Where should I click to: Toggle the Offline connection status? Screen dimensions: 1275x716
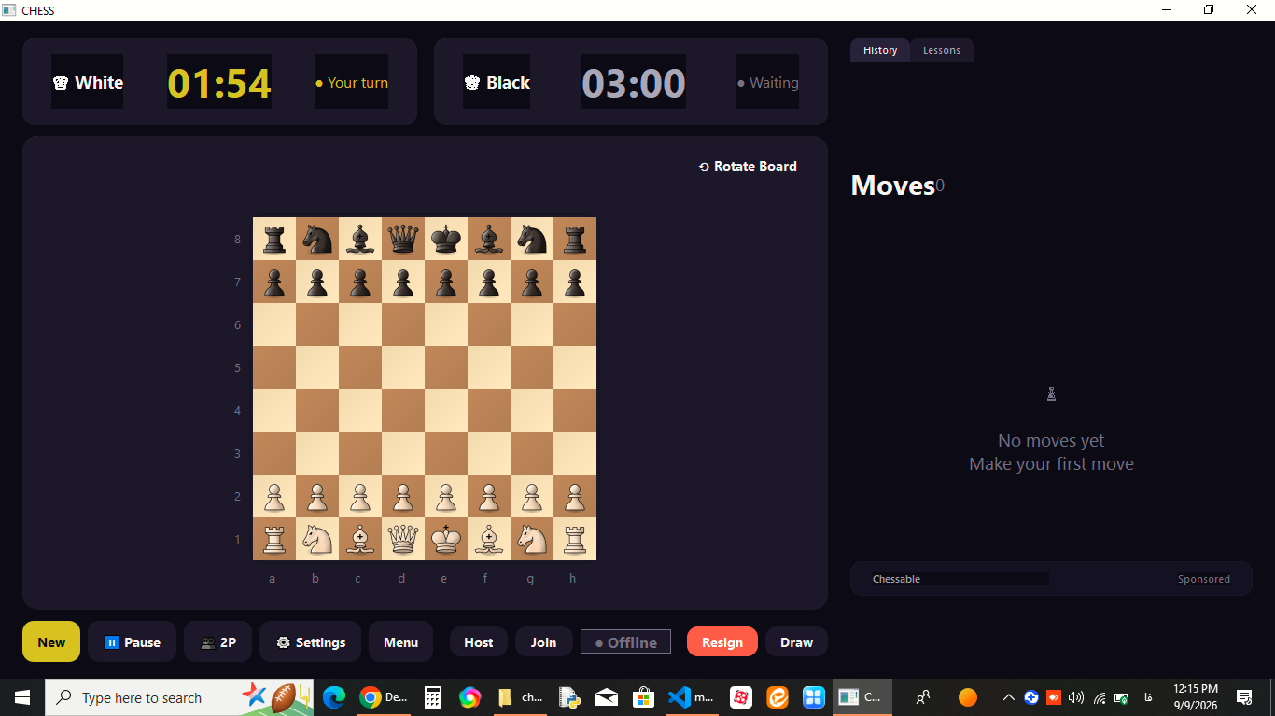[x=625, y=641]
